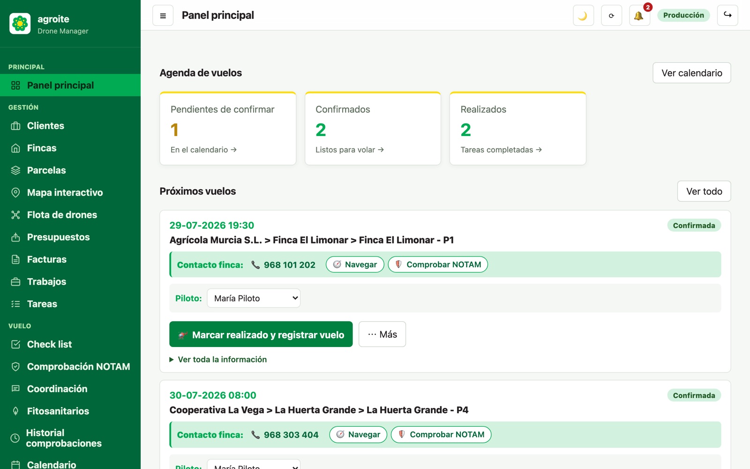Click Comprobar NOTAM for Finca El Limonar
Screen dimensions: 750x469
click(x=438, y=265)
